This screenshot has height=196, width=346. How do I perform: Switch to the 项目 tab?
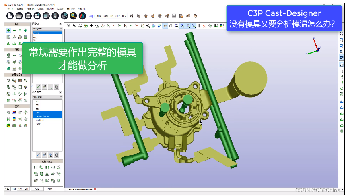(x=92, y=16)
